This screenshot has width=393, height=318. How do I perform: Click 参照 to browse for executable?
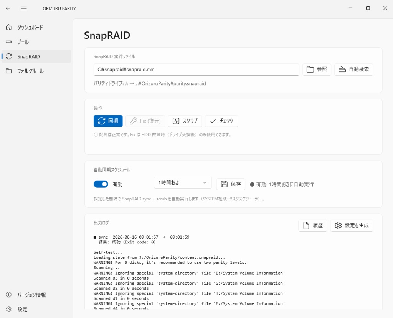pyautogui.click(x=317, y=70)
